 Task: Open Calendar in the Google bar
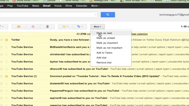[x=82, y=6]
